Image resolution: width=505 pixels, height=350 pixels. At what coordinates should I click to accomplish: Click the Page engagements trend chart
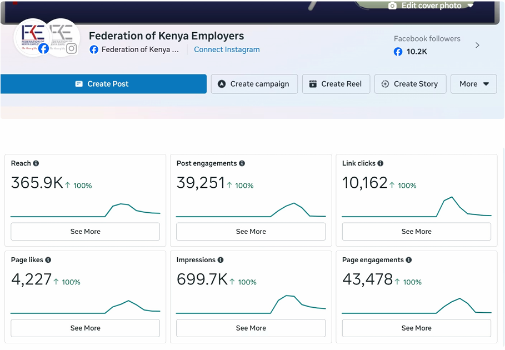point(417,306)
